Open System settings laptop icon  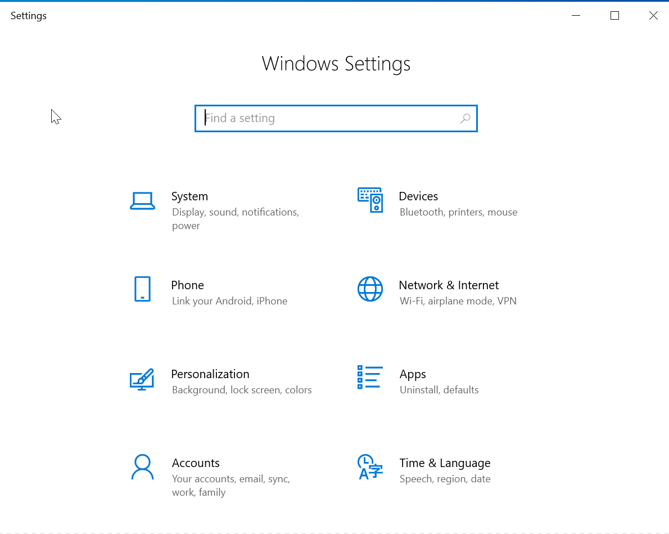(142, 201)
